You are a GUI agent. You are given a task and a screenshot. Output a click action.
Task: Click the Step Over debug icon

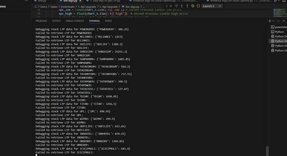176,6
